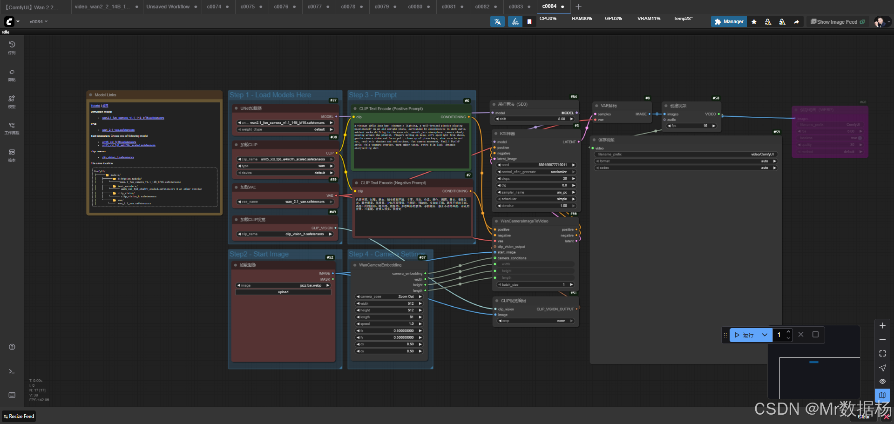Toggle collapse dot of WanCameraEmbedding node

(x=355, y=265)
